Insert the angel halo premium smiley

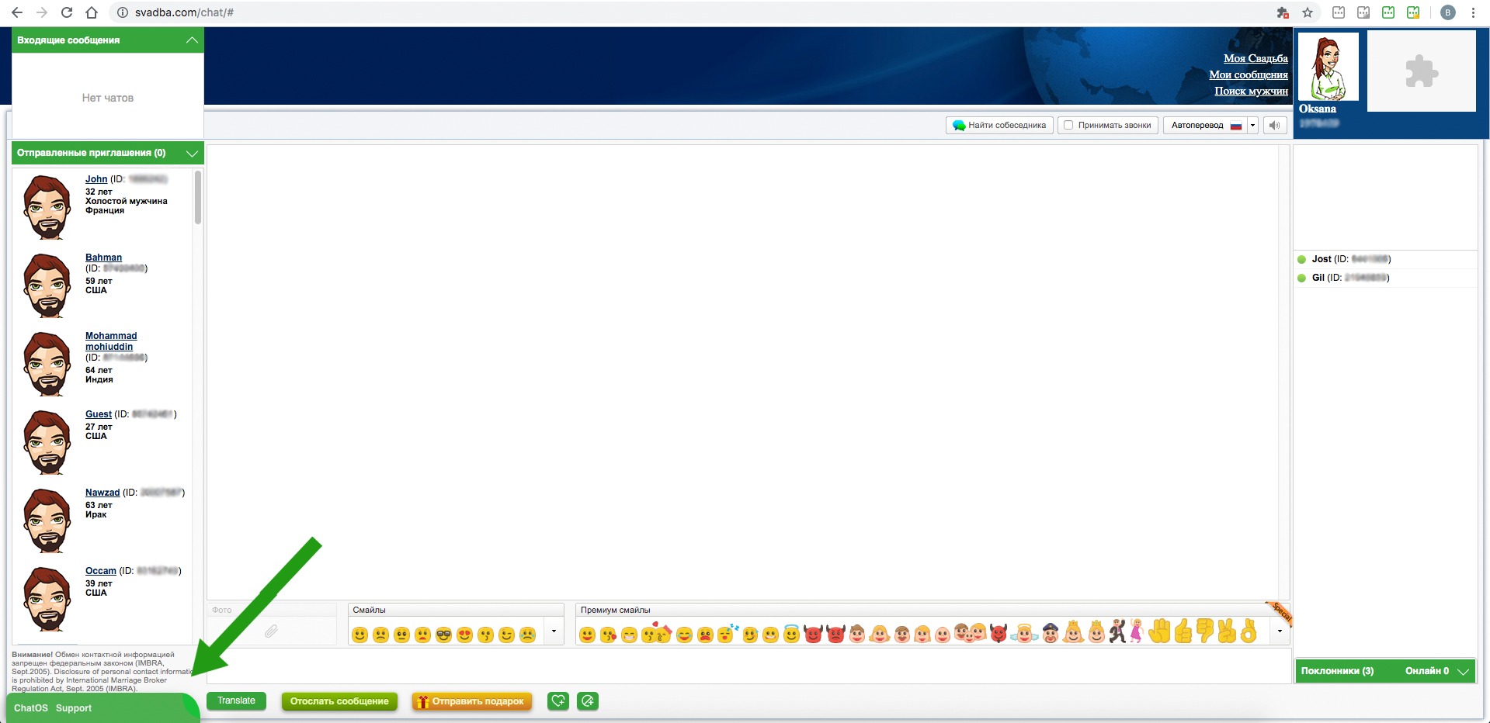click(x=790, y=634)
